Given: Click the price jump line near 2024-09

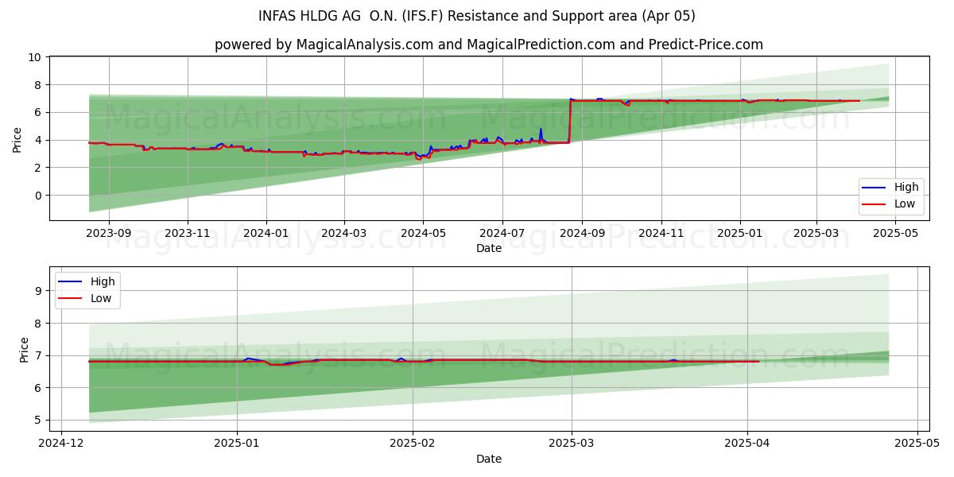Looking at the screenshot, I should (570, 121).
